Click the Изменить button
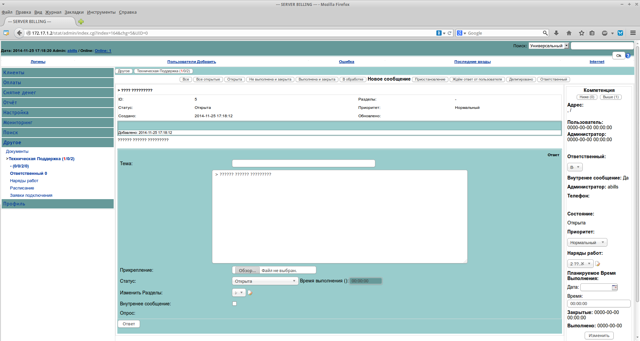Viewport: 640px width, 341px height. pos(599,336)
